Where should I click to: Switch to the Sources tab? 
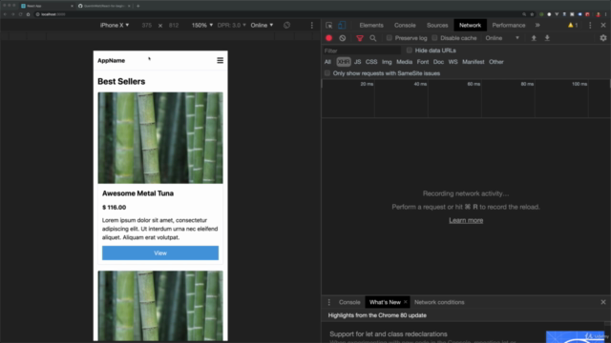coord(437,26)
